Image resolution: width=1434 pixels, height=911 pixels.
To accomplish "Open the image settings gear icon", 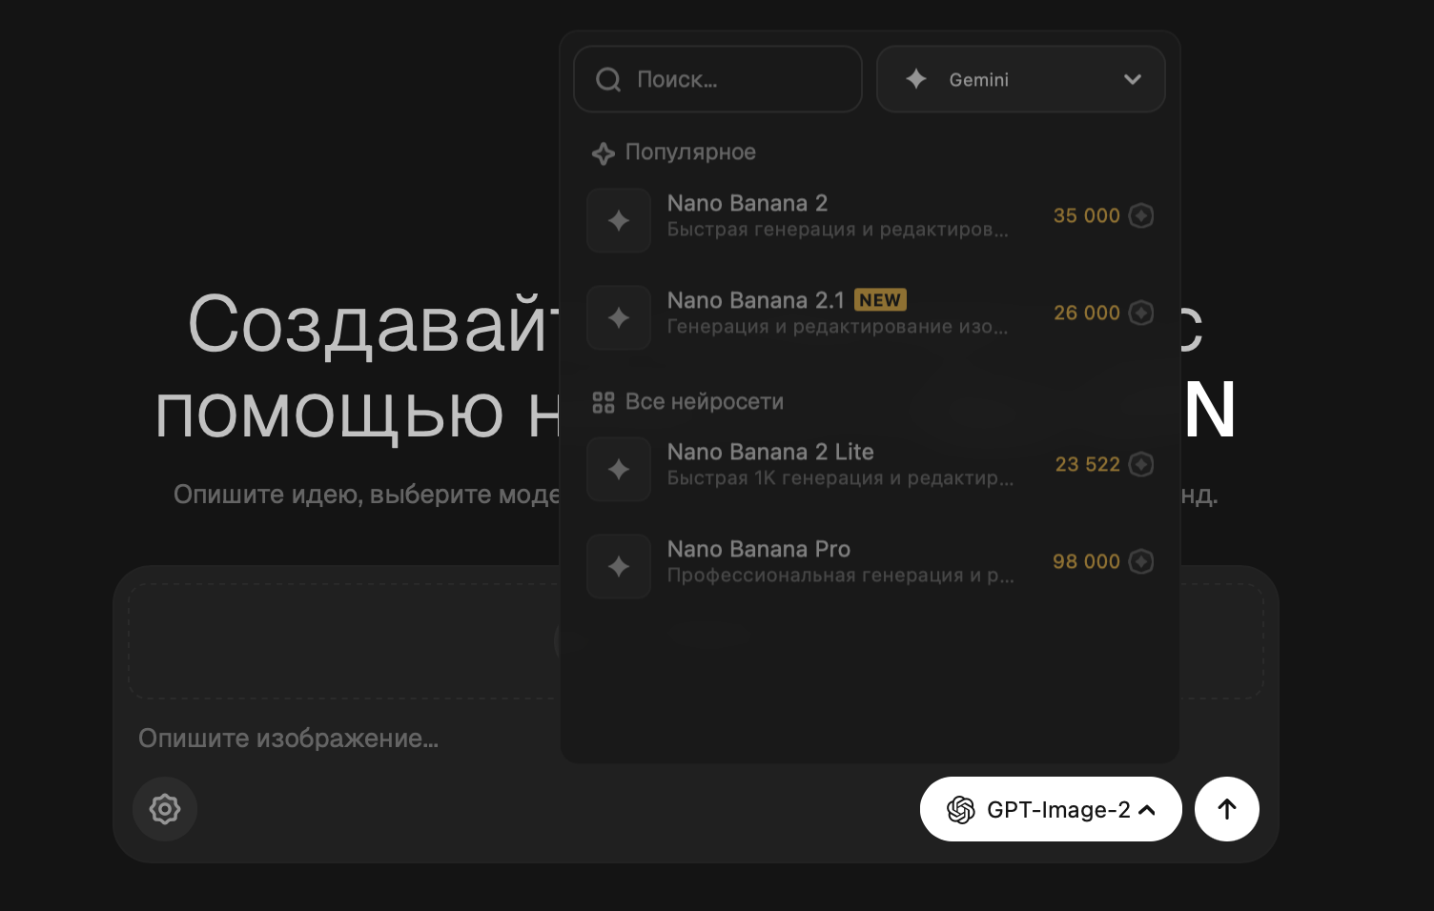I will click(x=165, y=809).
